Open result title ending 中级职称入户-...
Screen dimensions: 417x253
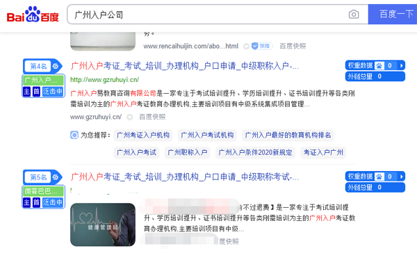click(185, 66)
